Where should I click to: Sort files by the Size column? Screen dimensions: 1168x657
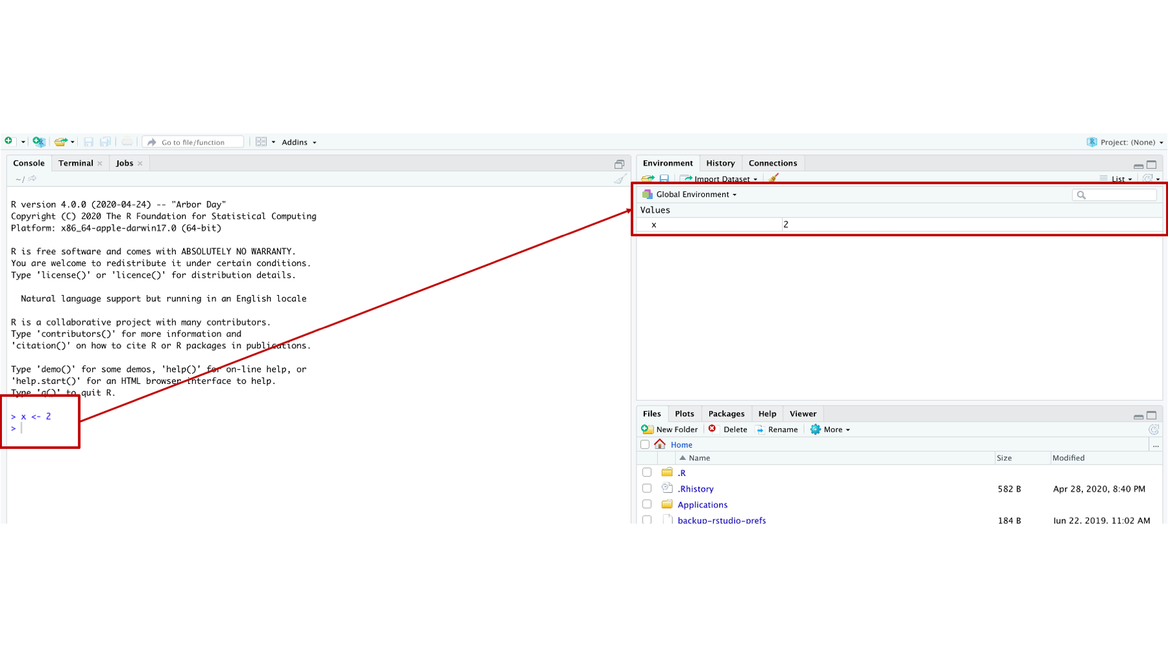[1004, 458]
